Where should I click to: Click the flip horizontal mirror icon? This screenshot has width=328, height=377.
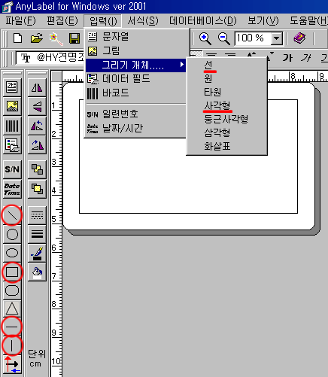[x=37, y=88]
